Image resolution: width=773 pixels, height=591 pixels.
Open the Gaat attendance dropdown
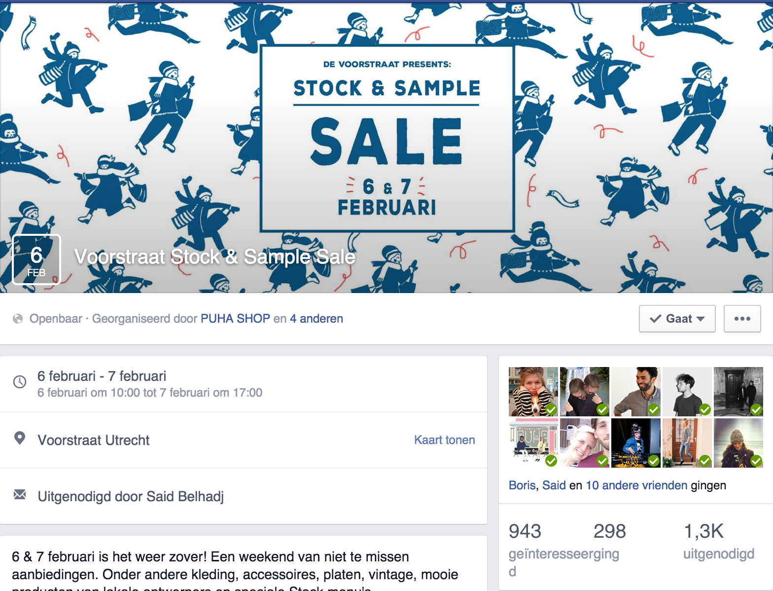pyautogui.click(x=677, y=319)
